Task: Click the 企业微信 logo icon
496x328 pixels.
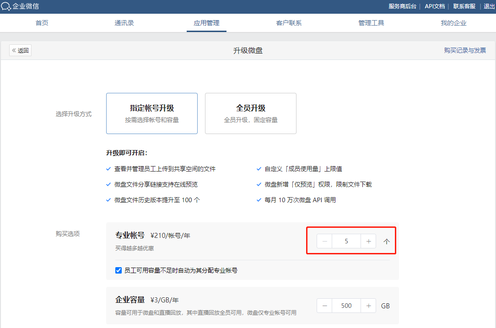Action: (x=6, y=6)
